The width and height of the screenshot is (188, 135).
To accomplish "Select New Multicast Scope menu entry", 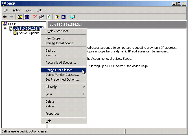I will pos(64,43).
